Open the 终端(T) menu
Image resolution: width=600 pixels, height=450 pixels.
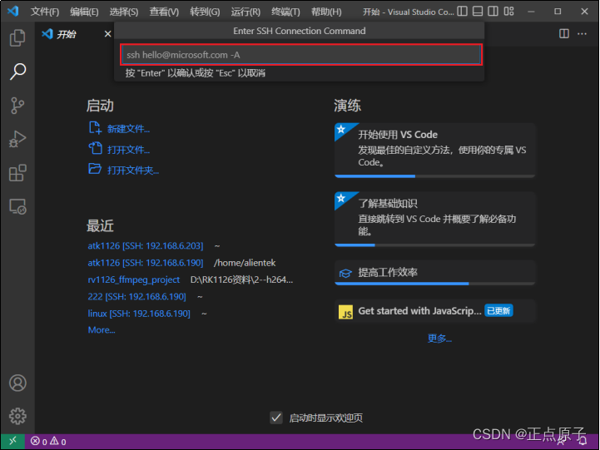pyautogui.click(x=285, y=12)
